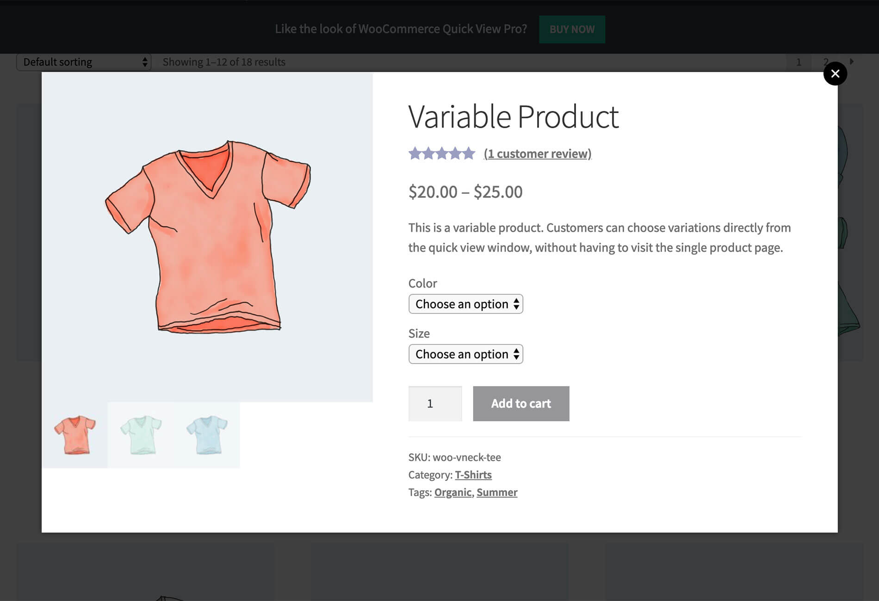The width and height of the screenshot is (879, 601).
Task: Click the five-star rating icons
Action: coord(442,153)
